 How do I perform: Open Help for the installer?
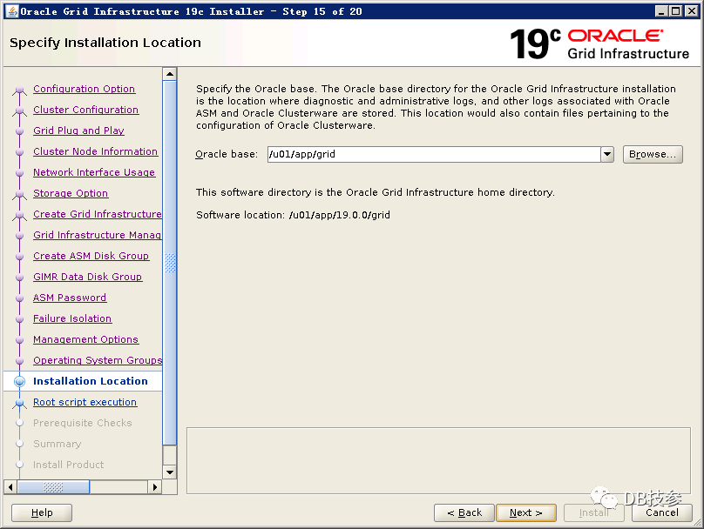click(x=42, y=512)
